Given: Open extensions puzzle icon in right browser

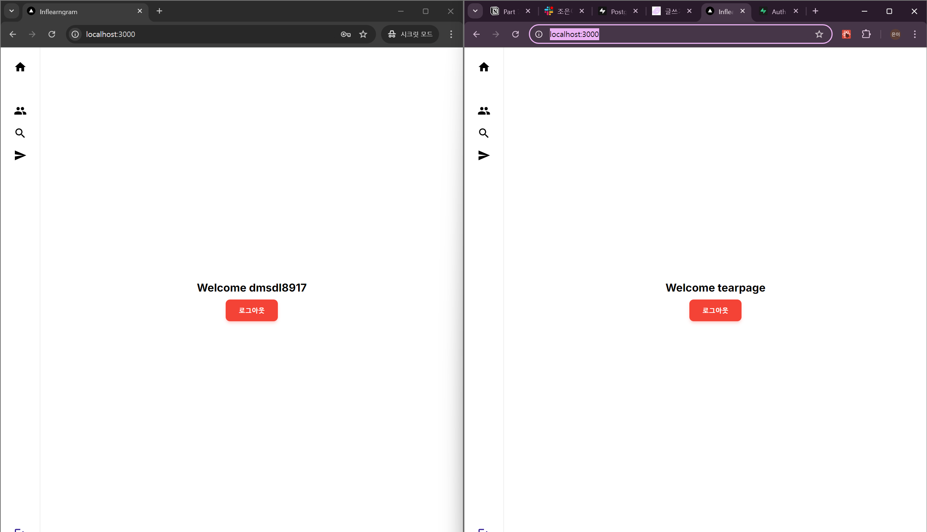Looking at the screenshot, I should [x=866, y=34].
